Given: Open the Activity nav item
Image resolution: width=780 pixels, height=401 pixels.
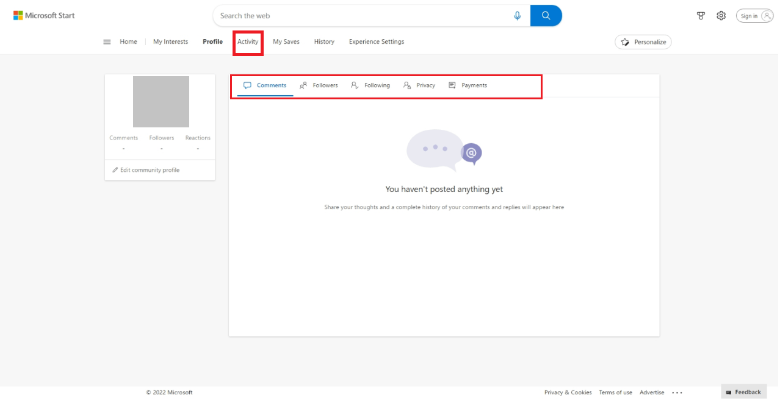Looking at the screenshot, I should tap(248, 42).
